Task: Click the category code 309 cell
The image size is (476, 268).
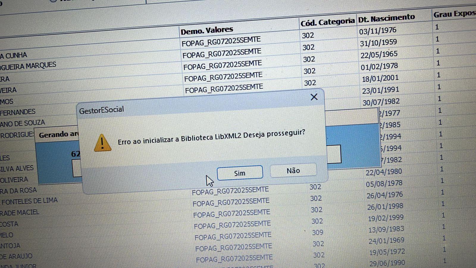Action: (317, 233)
